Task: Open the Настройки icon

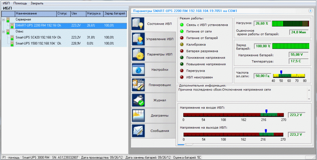Action: pos(138,70)
